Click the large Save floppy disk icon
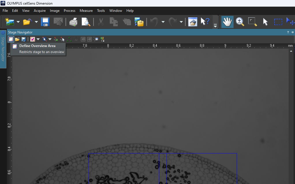Screen dimensions: 295x184 click(x=45, y=22)
